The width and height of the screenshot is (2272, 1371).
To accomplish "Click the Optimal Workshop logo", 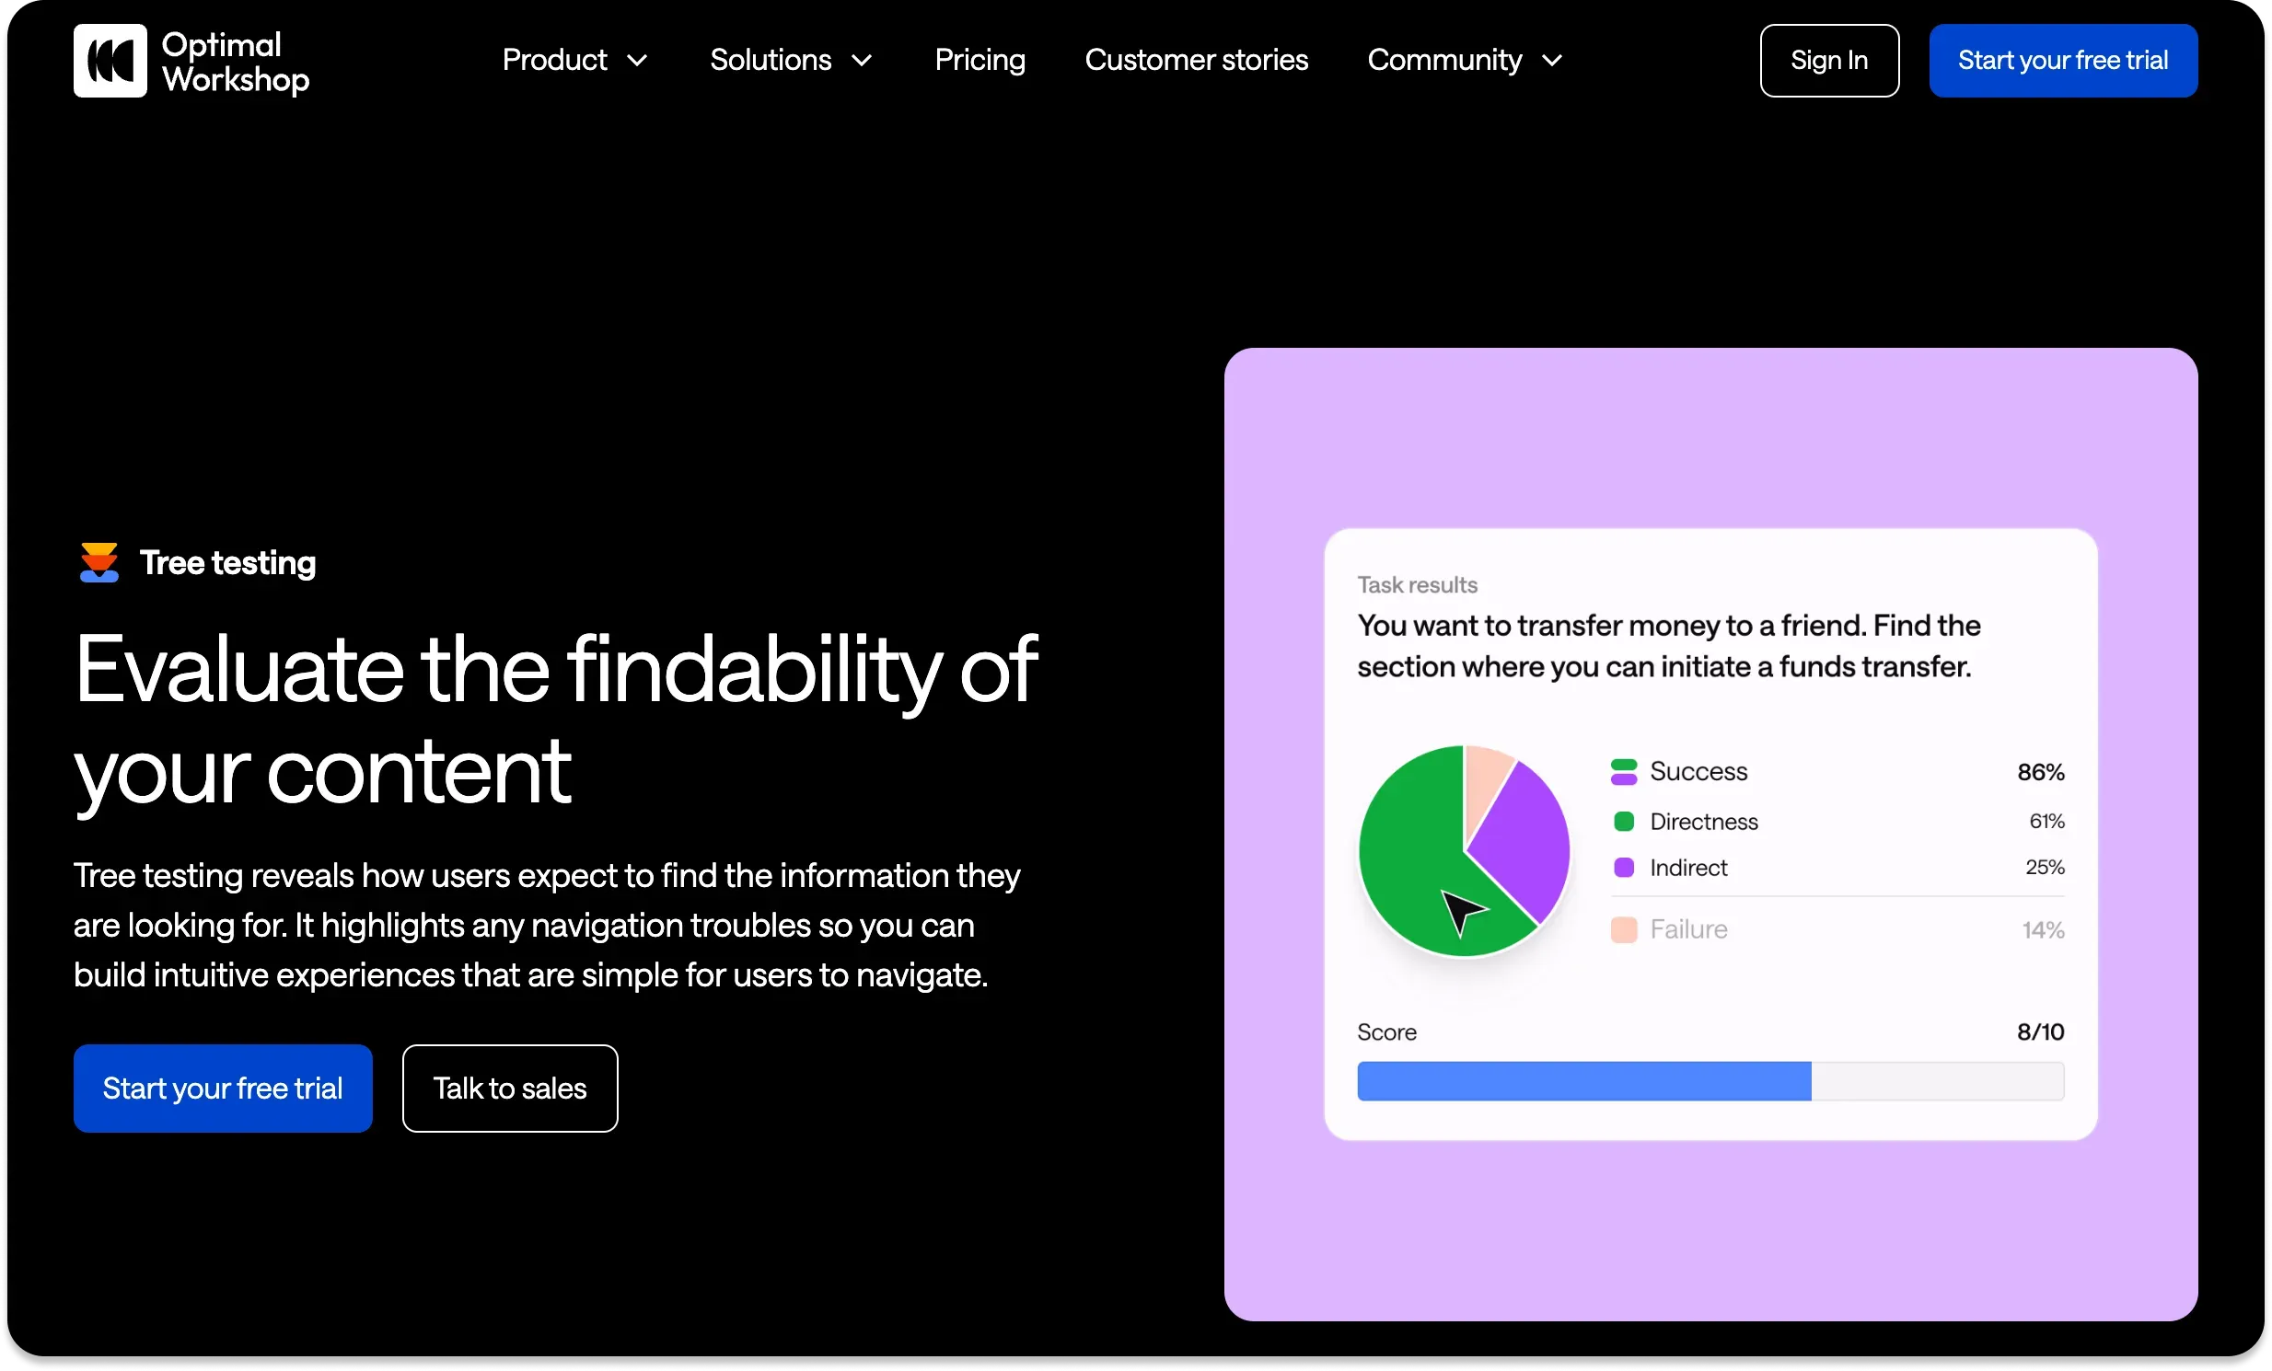I will click(190, 61).
